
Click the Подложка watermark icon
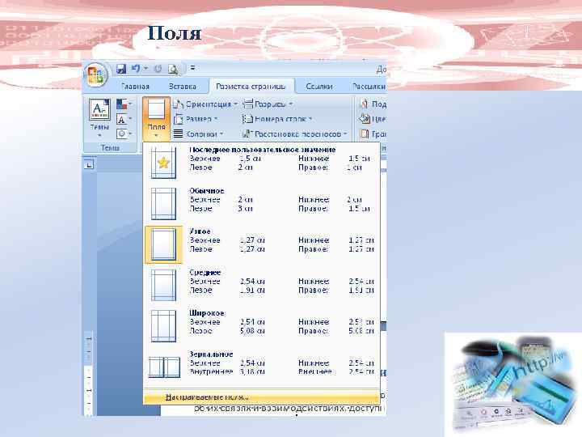(x=365, y=104)
